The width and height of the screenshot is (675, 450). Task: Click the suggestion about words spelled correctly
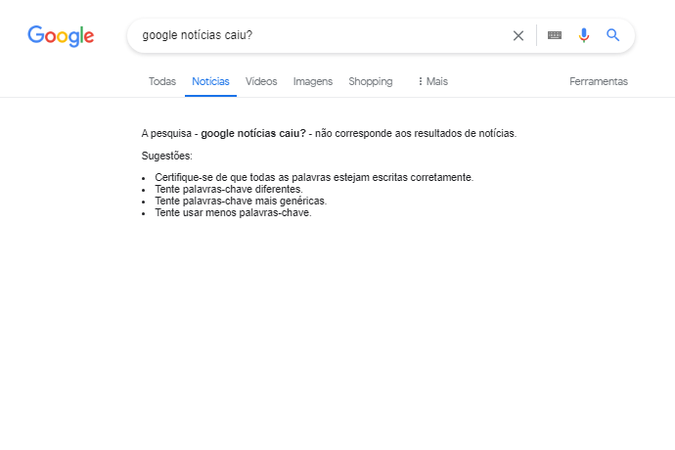click(314, 178)
